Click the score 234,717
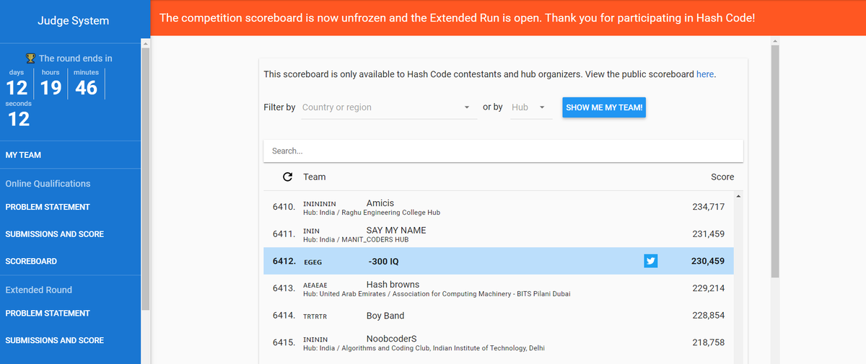 [x=708, y=207]
